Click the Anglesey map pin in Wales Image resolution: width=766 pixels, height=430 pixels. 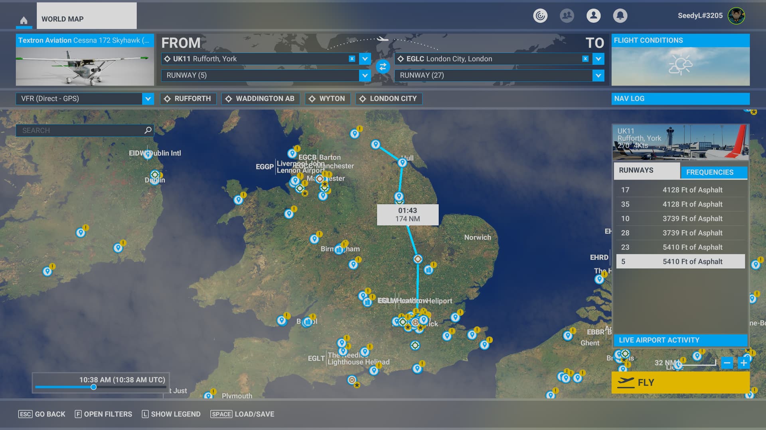238,199
